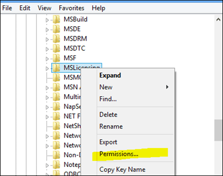This screenshot has width=223, height=176.
Task: Expand the Multi key arrow
Action: point(47,97)
